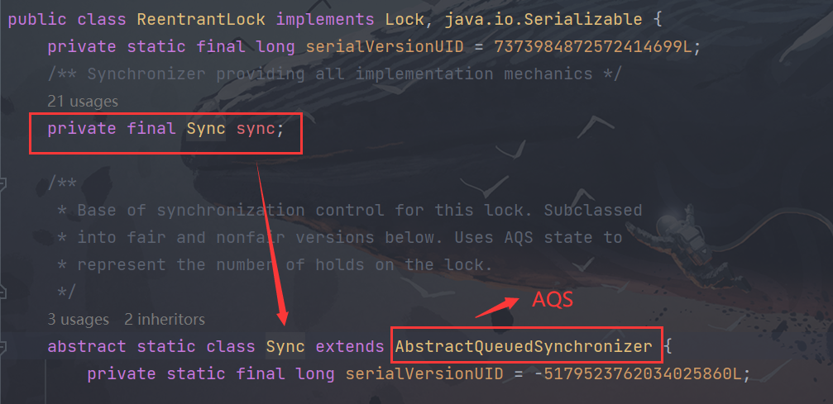This screenshot has height=404, width=833.
Task: Click the implements keyword
Action: tap(324, 20)
